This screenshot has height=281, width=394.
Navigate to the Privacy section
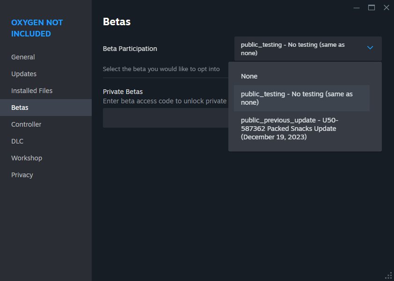coord(22,175)
